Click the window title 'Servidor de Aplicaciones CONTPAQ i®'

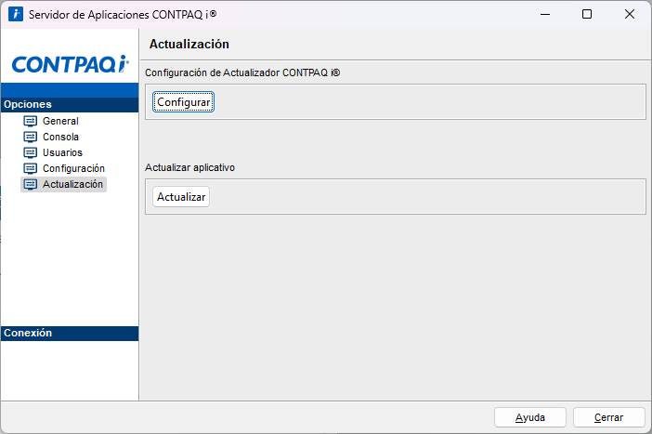point(123,15)
